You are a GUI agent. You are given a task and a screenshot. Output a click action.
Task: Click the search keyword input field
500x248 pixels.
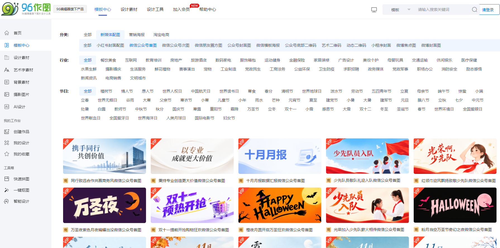click(442, 10)
